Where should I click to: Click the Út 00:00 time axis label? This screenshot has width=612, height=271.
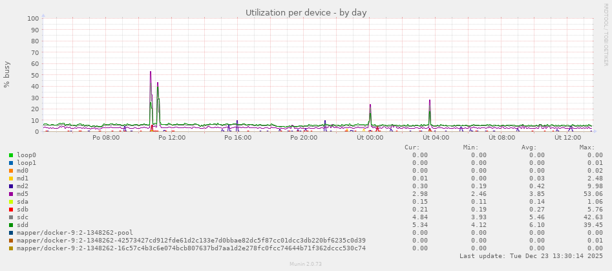click(370, 138)
